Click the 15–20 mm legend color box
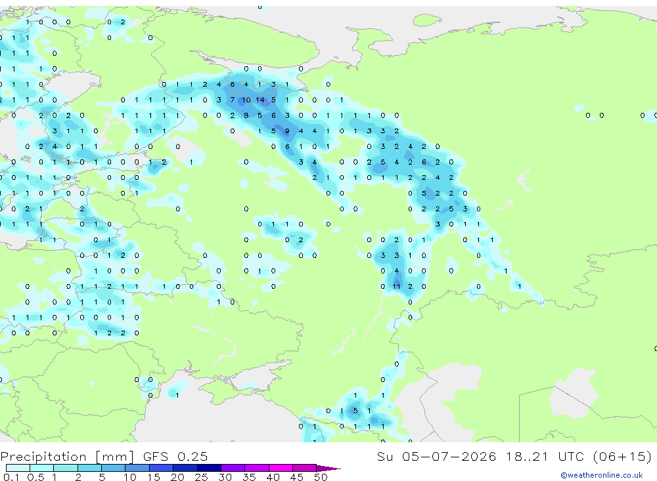Viewport: 657px width, 481px height. click(x=161, y=468)
